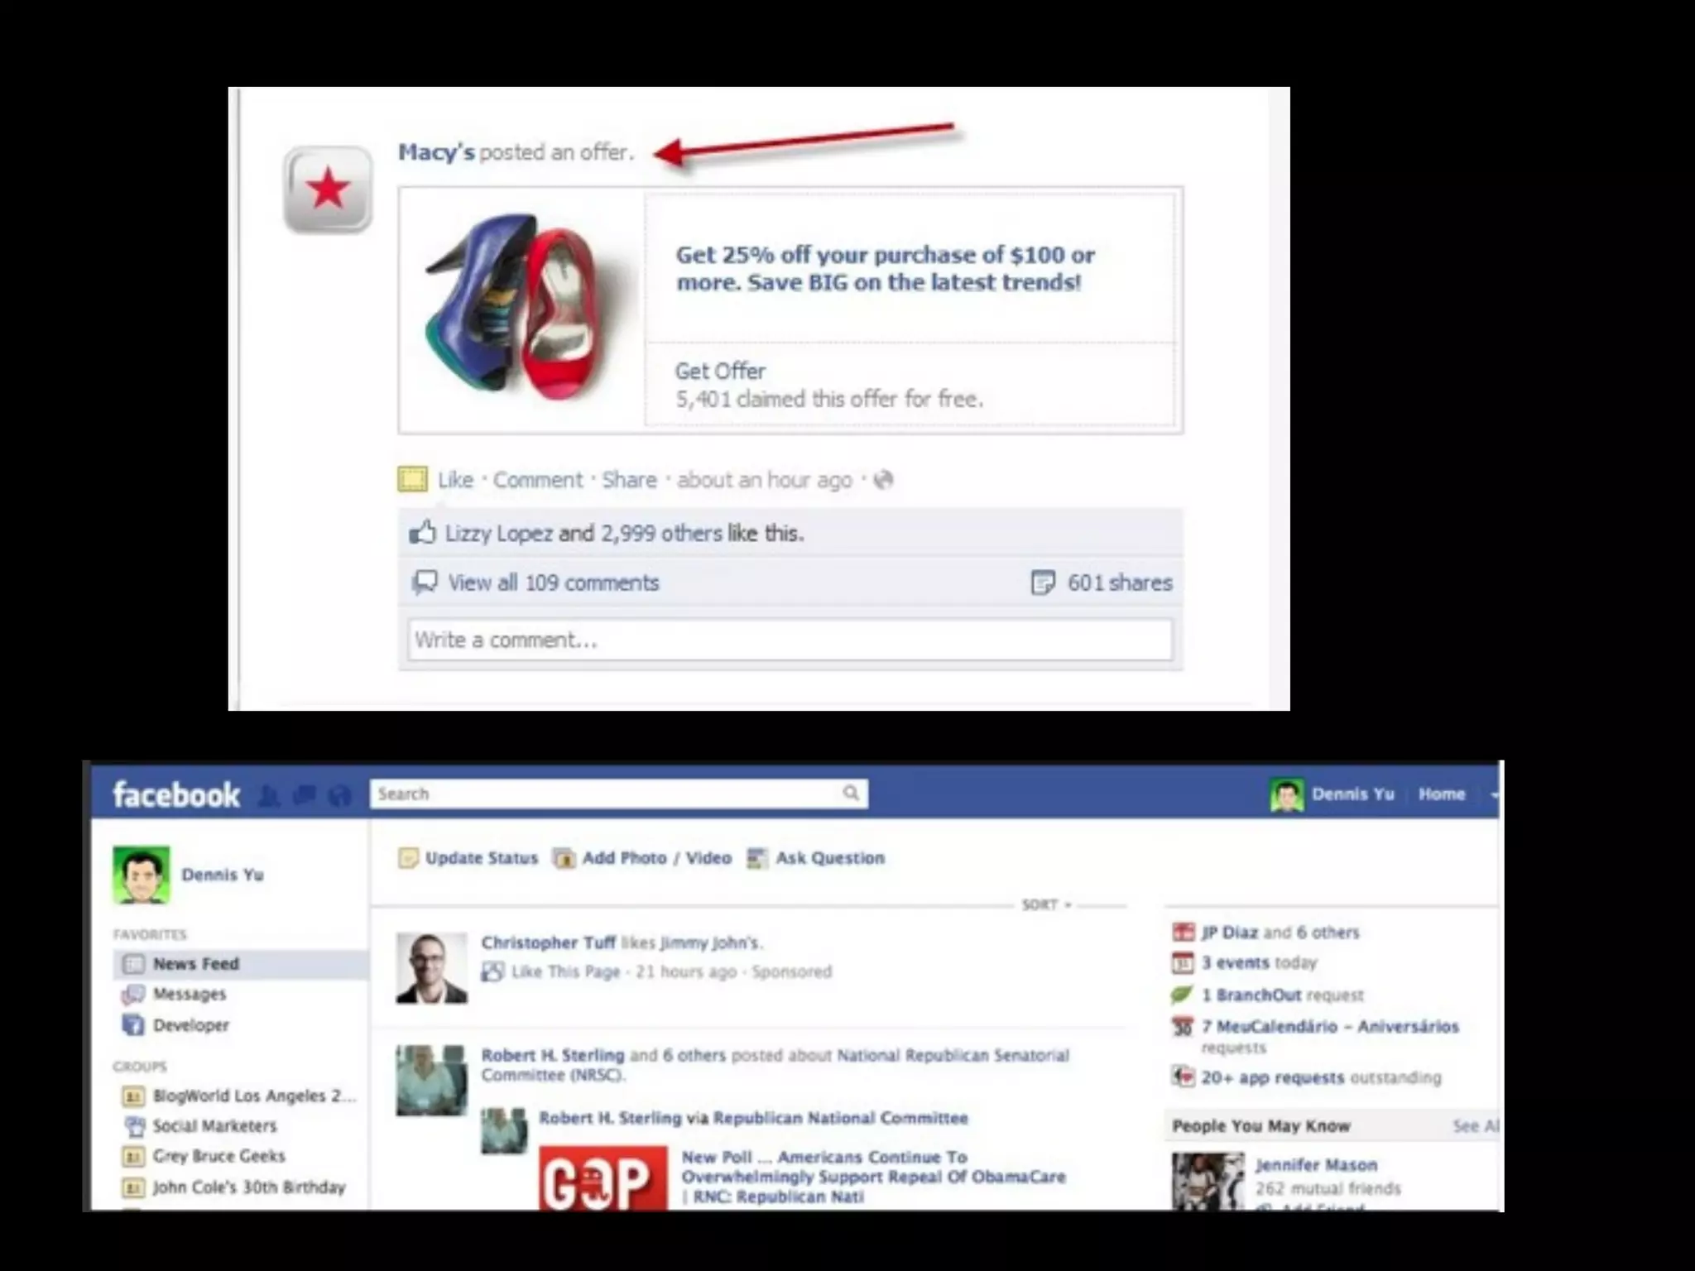Click the Get Offer link
The width and height of the screenshot is (1695, 1271).
(x=720, y=372)
